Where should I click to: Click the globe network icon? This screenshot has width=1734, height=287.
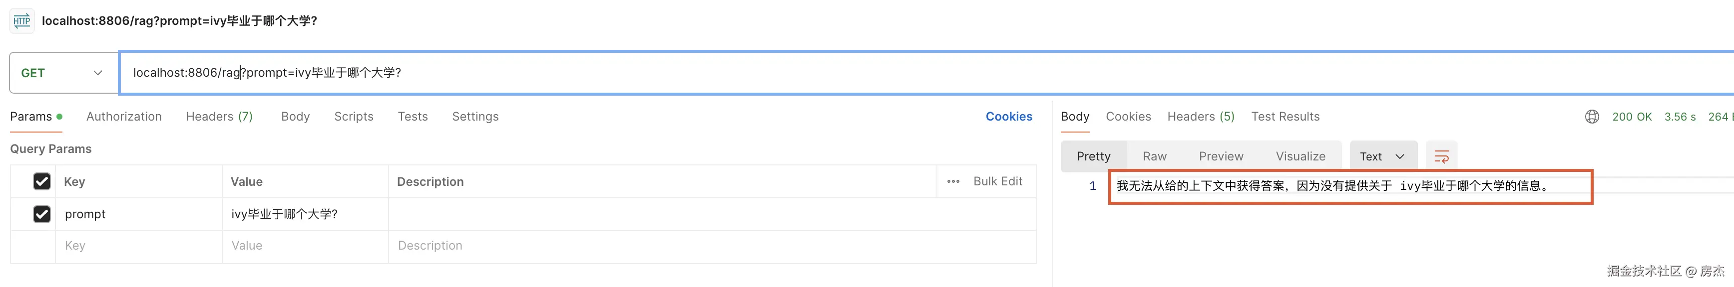coord(1591,117)
